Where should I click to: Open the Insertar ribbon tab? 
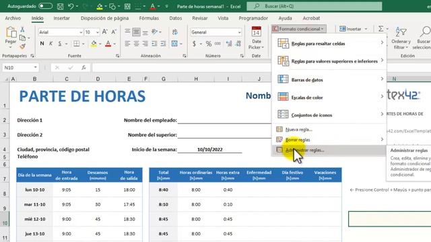[x=61, y=18]
